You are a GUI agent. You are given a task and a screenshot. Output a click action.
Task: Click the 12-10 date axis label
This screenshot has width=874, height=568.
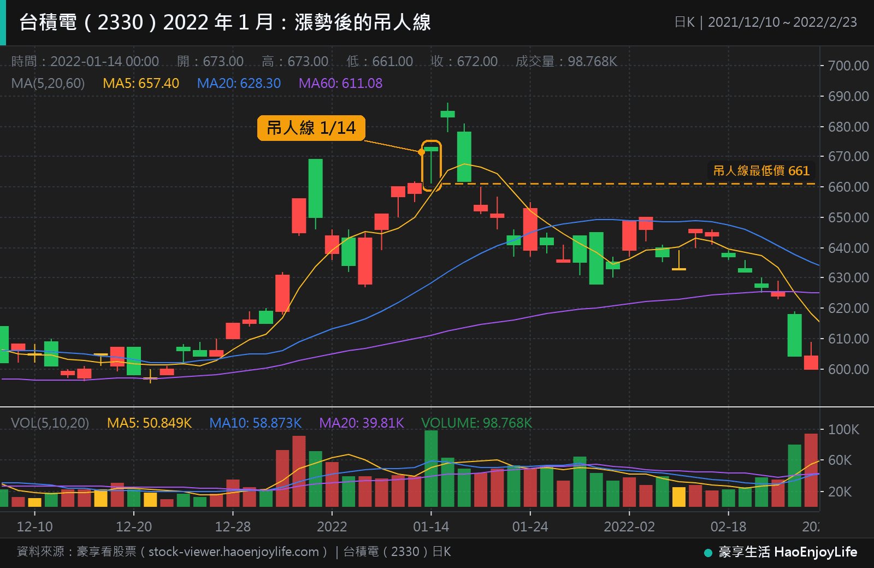[35, 527]
